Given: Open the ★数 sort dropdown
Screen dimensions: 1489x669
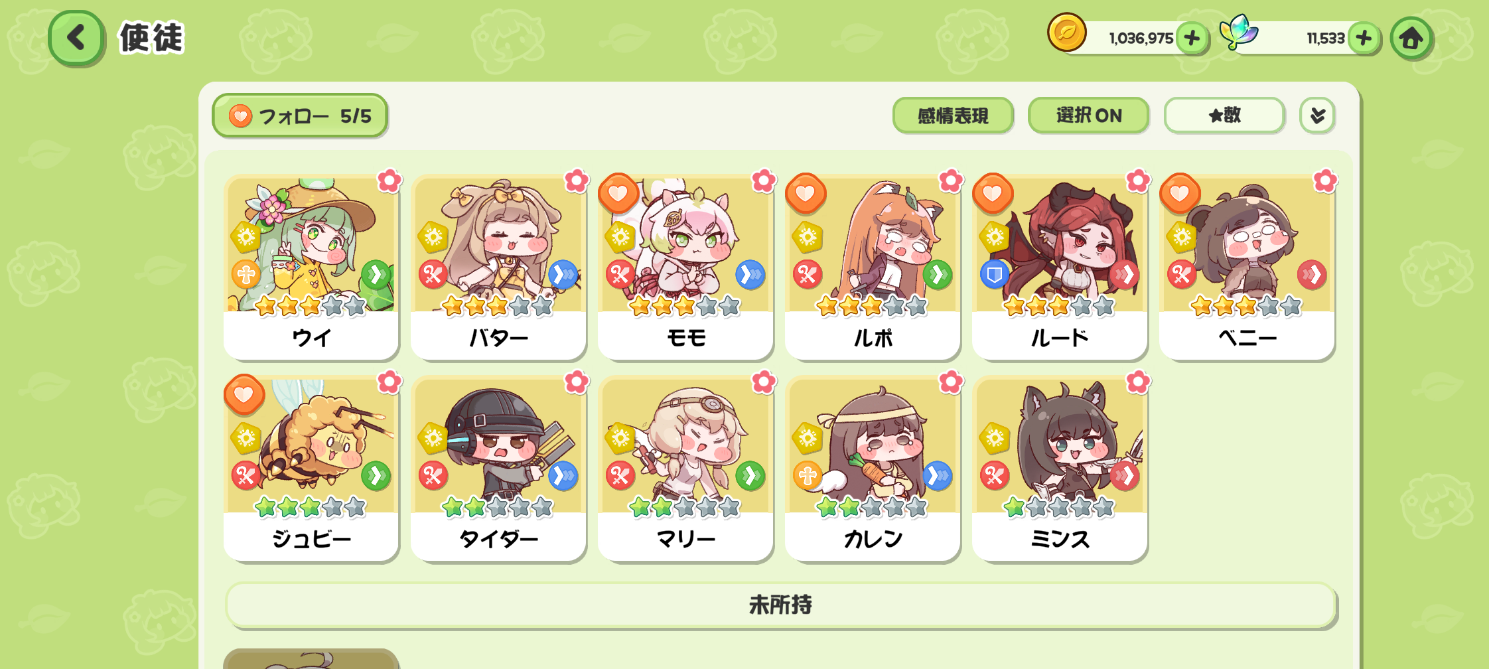Looking at the screenshot, I should click(x=1224, y=115).
